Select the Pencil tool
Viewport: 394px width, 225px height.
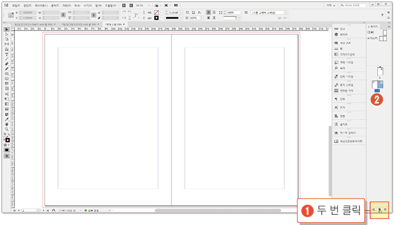point(7,69)
